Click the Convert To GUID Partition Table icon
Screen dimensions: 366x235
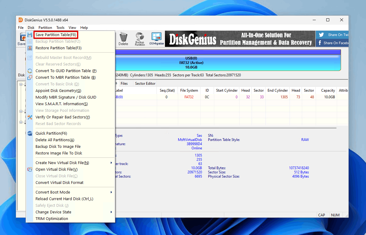(x=30, y=71)
